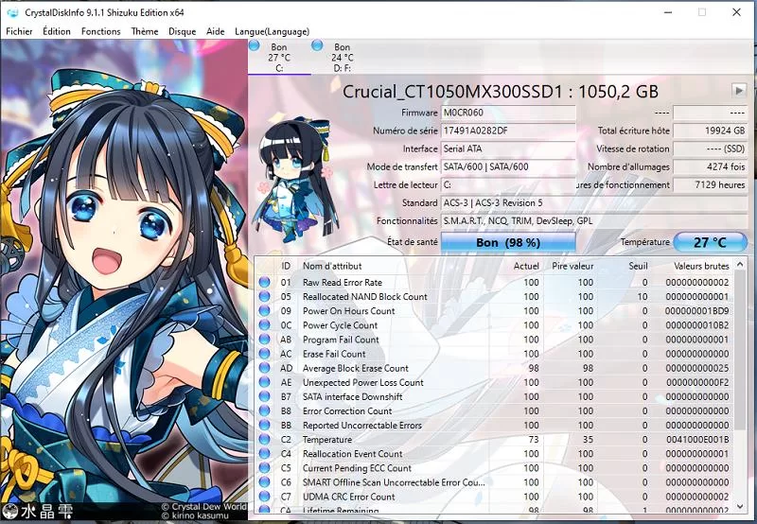Click the status icon of Current Pending ECC Count

tap(265, 468)
